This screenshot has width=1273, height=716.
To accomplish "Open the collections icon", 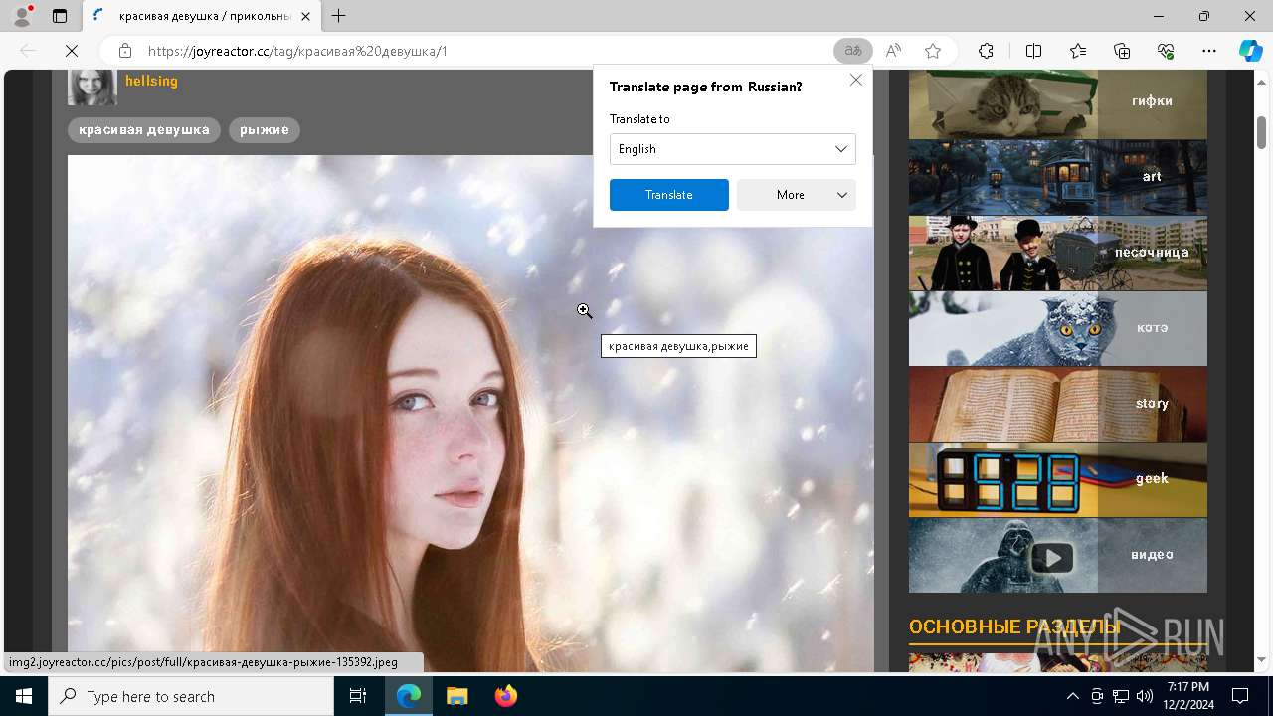I will (1122, 51).
